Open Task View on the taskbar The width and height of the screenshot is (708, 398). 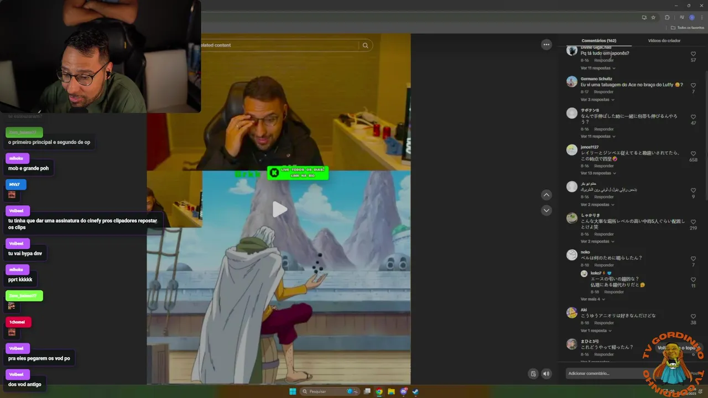(367, 391)
